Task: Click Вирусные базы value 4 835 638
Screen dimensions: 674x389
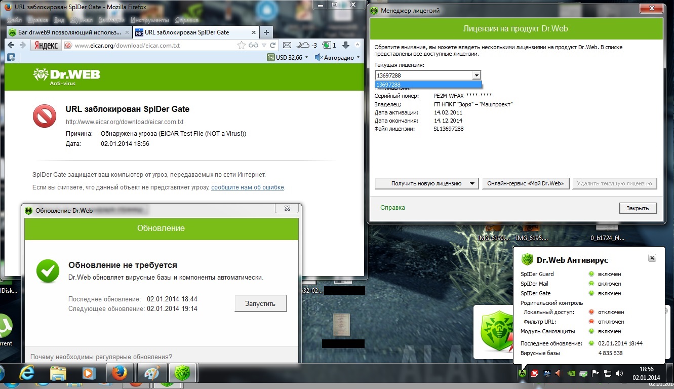Action: pos(610,353)
